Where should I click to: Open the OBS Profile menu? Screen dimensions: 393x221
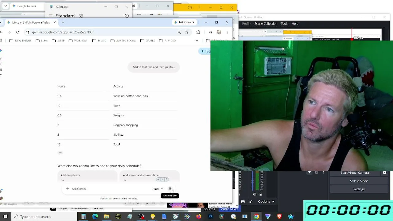[247, 24]
